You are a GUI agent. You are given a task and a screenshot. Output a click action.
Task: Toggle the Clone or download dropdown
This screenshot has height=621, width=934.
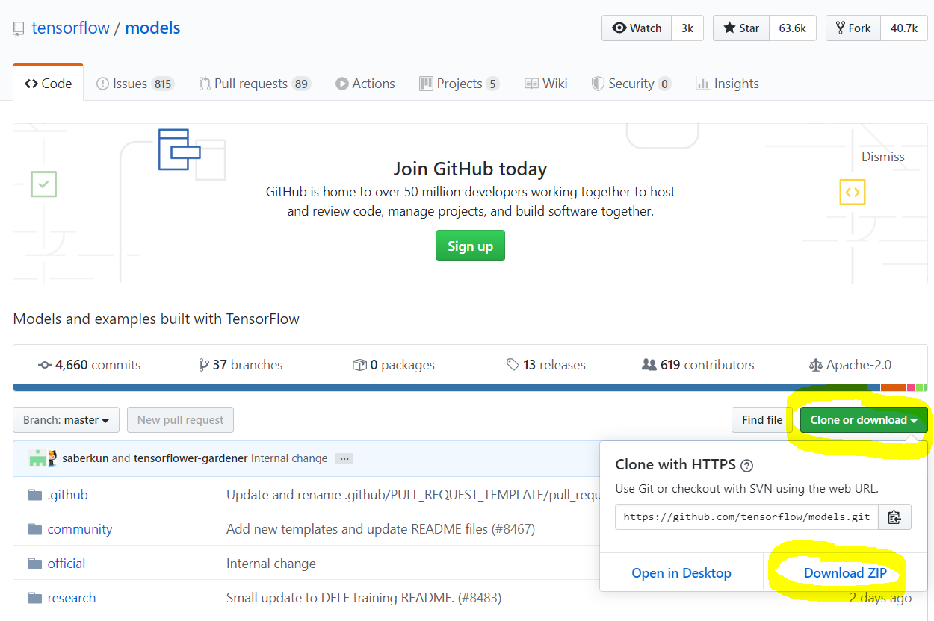click(x=864, y=420)
